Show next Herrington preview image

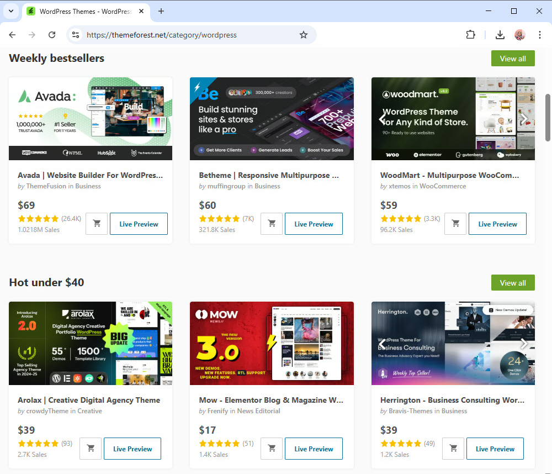point(524,343)
